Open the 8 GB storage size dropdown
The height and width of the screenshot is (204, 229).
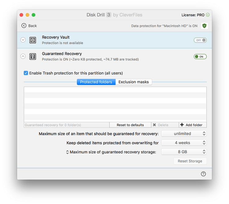pyautogui.click(x=184, y=152)
